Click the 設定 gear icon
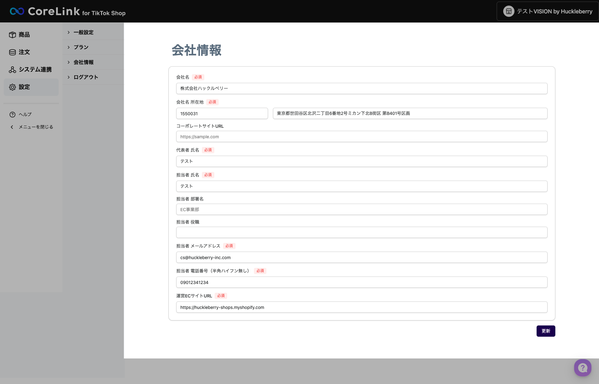This screenshot has width=599, height=384. [12, 87]
